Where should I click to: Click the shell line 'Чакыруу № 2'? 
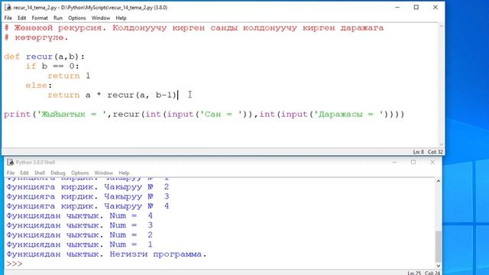pyautogui.click(x=88, y=187)
